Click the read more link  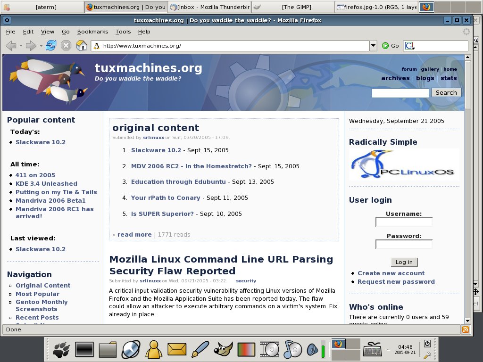(x=134, y=235)
